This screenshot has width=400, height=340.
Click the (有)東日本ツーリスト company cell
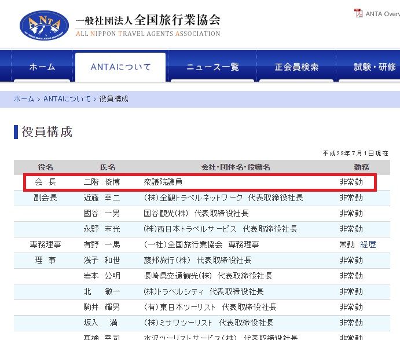(210, 307)
